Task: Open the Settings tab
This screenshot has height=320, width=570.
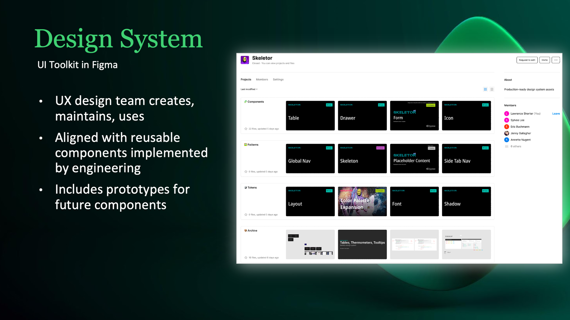Action: (x=278, y=79)
